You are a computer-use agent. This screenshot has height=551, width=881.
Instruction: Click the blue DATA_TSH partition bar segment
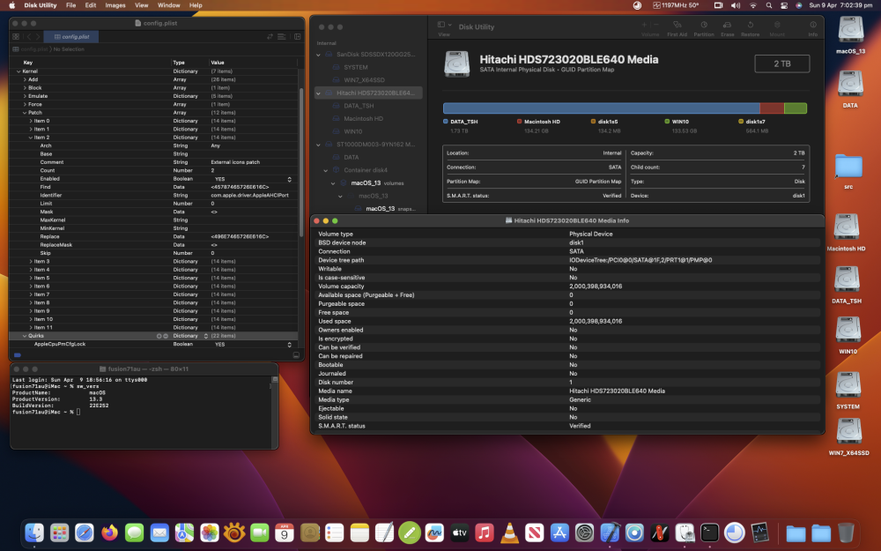(x=601, y=108)
